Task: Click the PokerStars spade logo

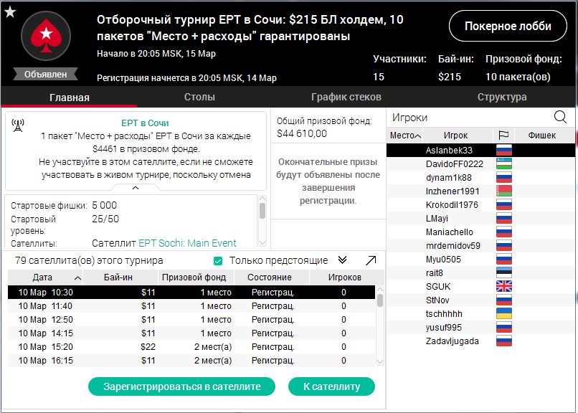Action: click(x=46, y=36)
